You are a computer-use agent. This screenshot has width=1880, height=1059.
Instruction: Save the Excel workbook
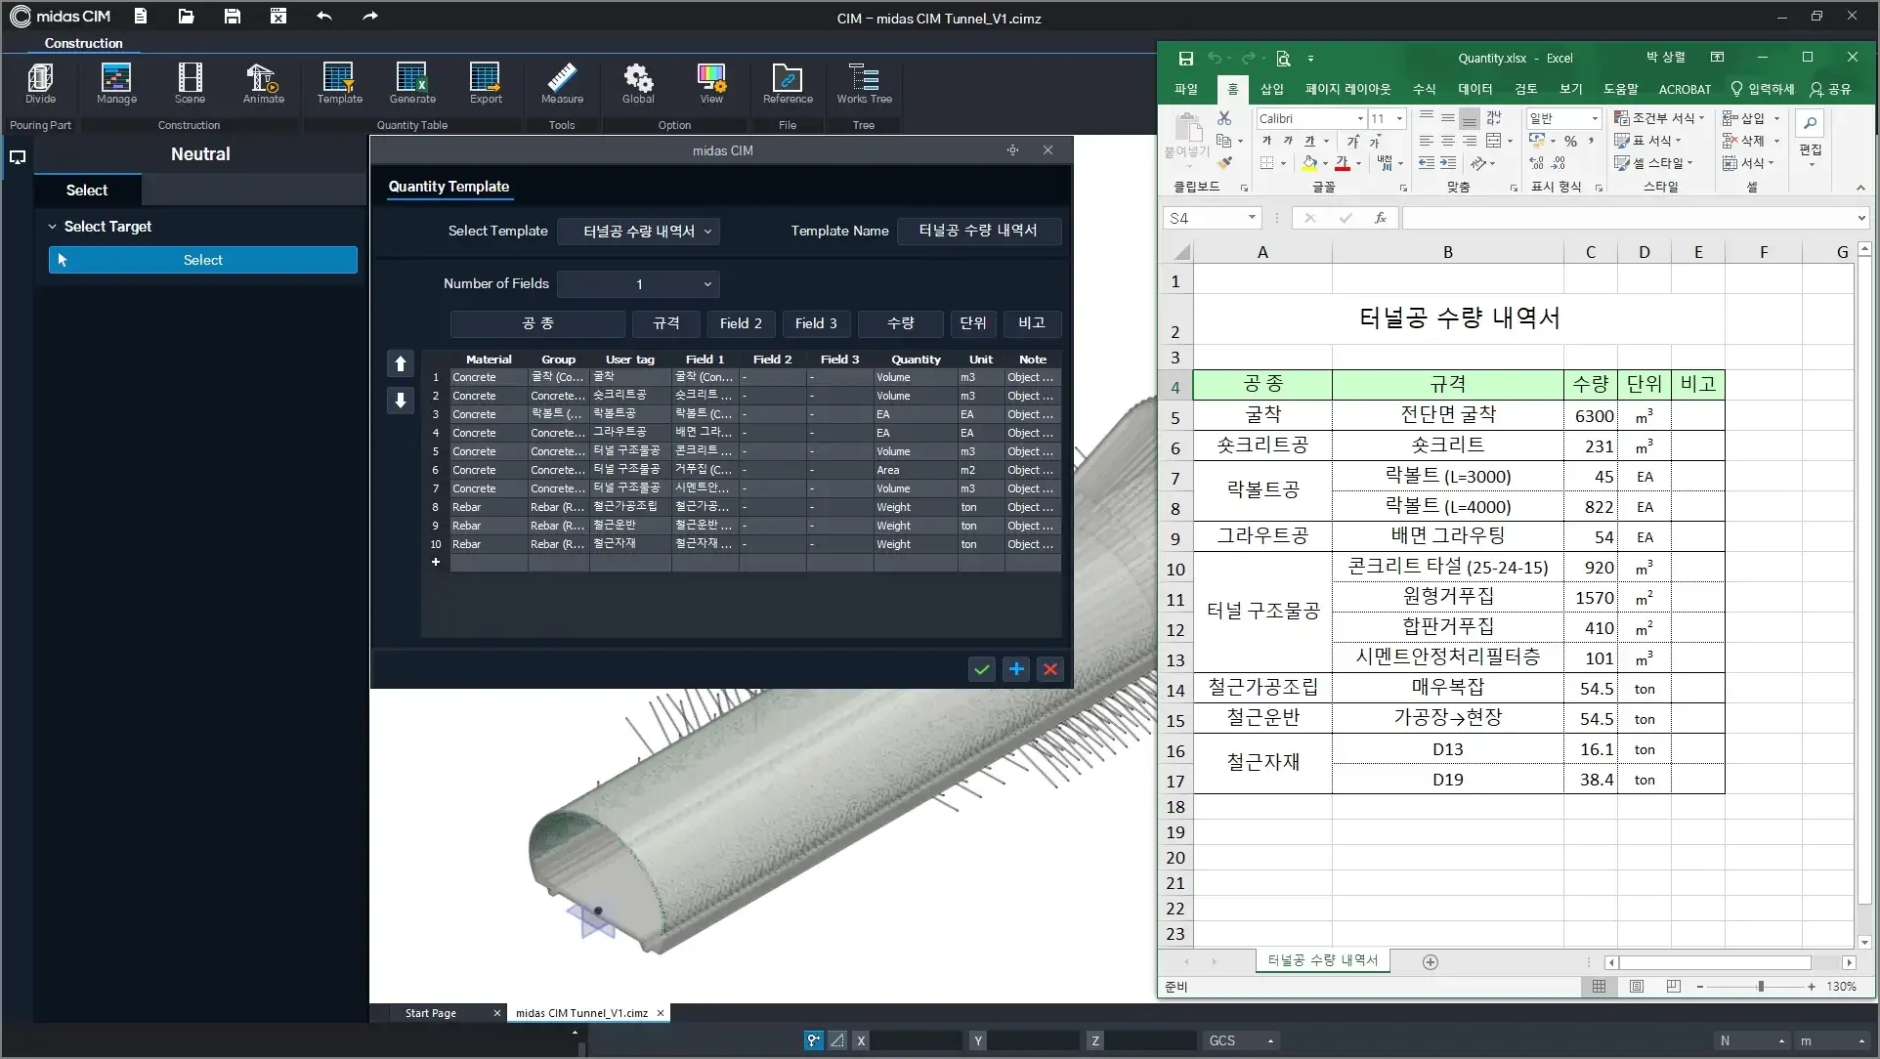click(1185, 59)
